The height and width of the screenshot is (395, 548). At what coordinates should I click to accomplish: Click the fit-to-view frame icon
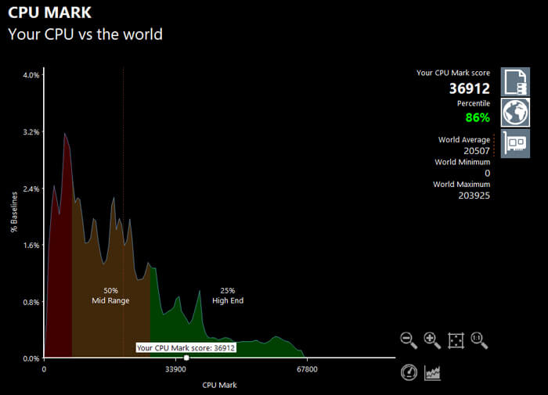point(456,340)
